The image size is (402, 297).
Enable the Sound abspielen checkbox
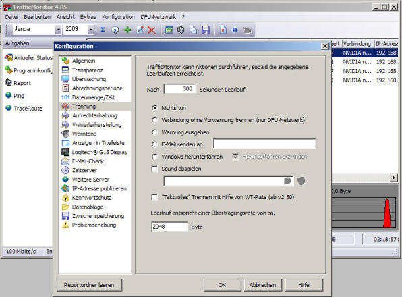pyautogui.click(x=154, y=169)
